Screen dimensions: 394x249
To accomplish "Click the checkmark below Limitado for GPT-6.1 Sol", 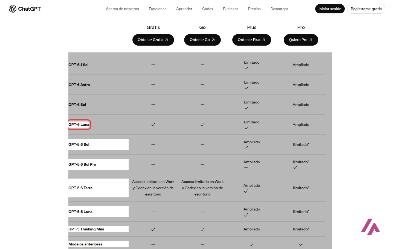I will coord(247,68).
